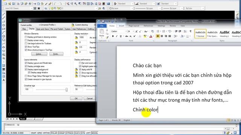The image size is (241, 135).
Task: Click the Fonts... button in Options
Action: click(56, 54)
